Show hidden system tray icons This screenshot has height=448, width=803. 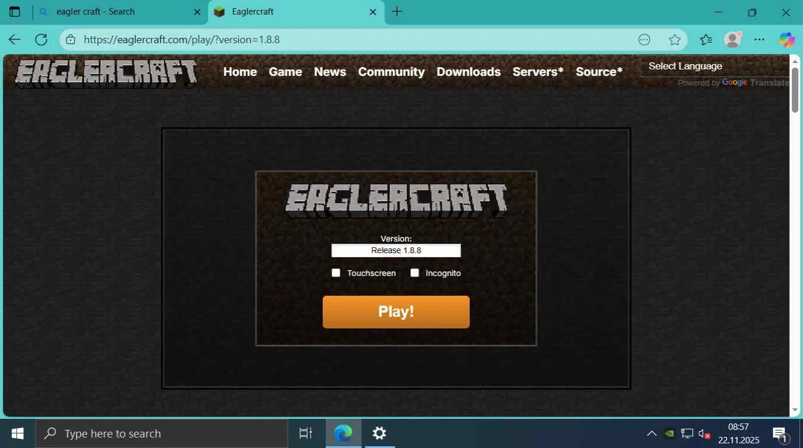pyautogui.click(x=651, y=433)
